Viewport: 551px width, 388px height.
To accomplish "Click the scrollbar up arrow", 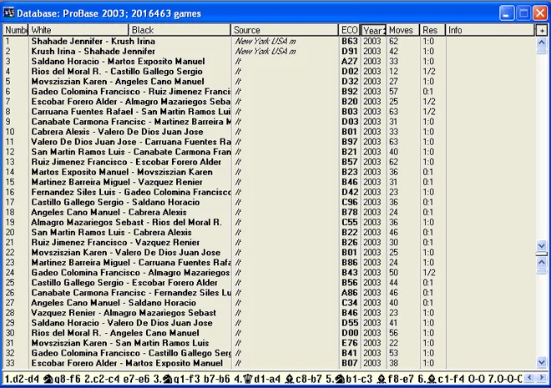I will pyautogui.click(x=541, y=41).
